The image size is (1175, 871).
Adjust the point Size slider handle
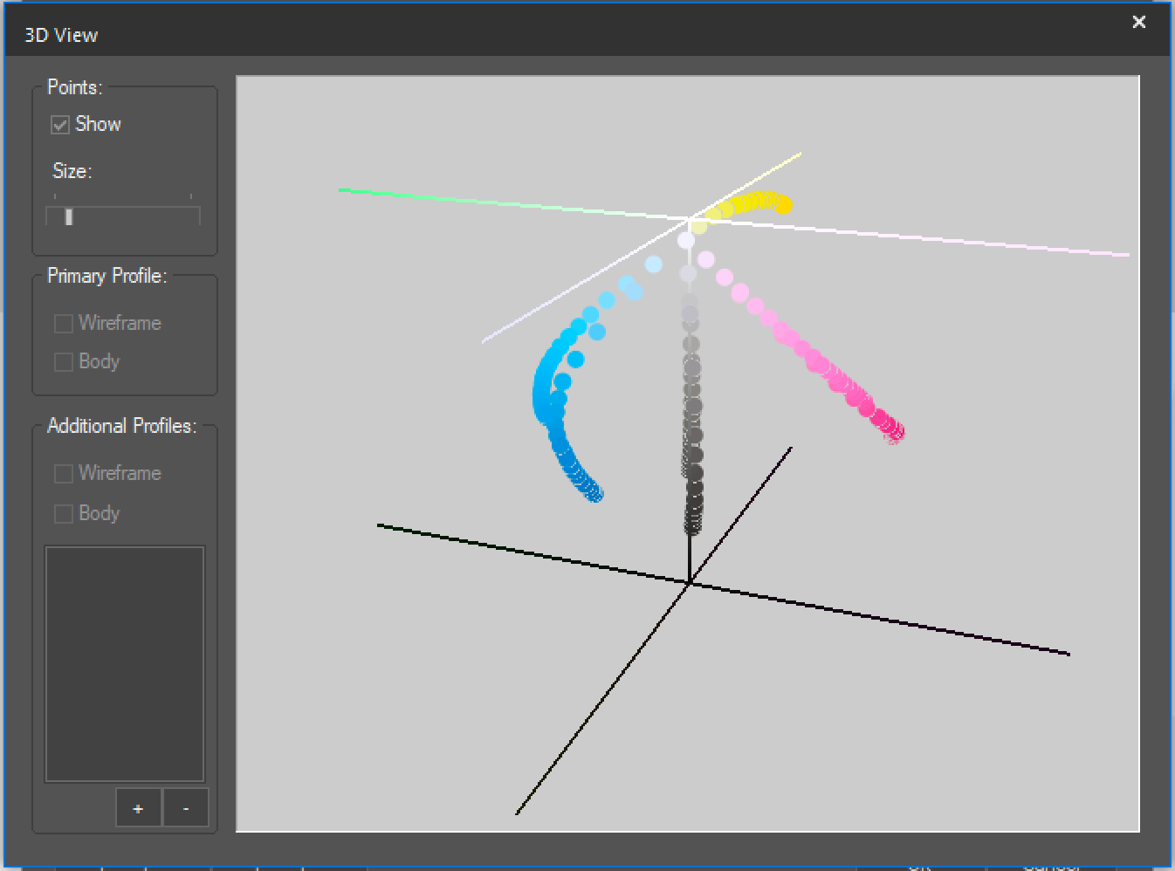(x=69, y=216)
